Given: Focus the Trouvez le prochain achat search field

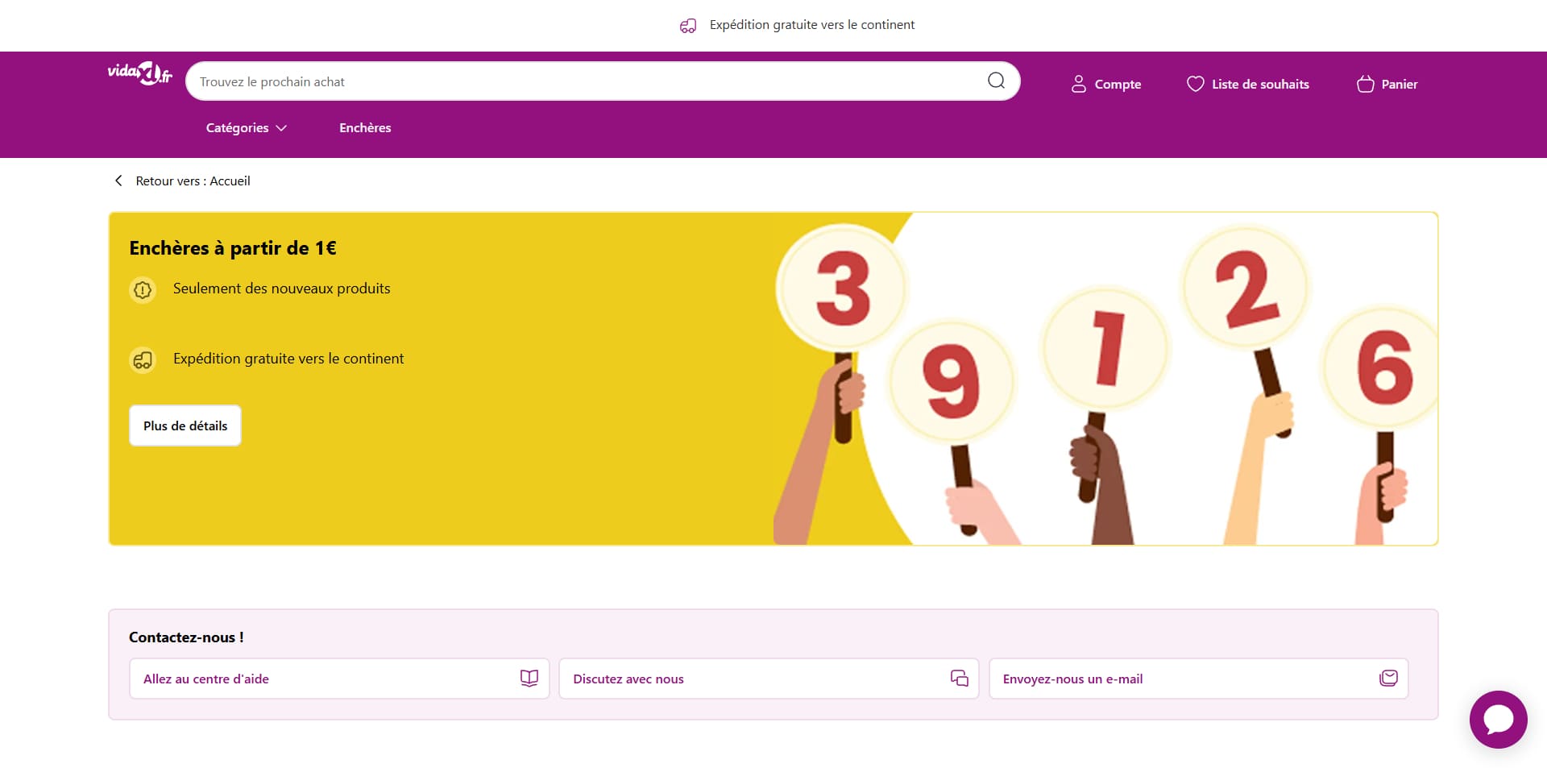Looking at the screenshot, I should [x=588, y=81].
